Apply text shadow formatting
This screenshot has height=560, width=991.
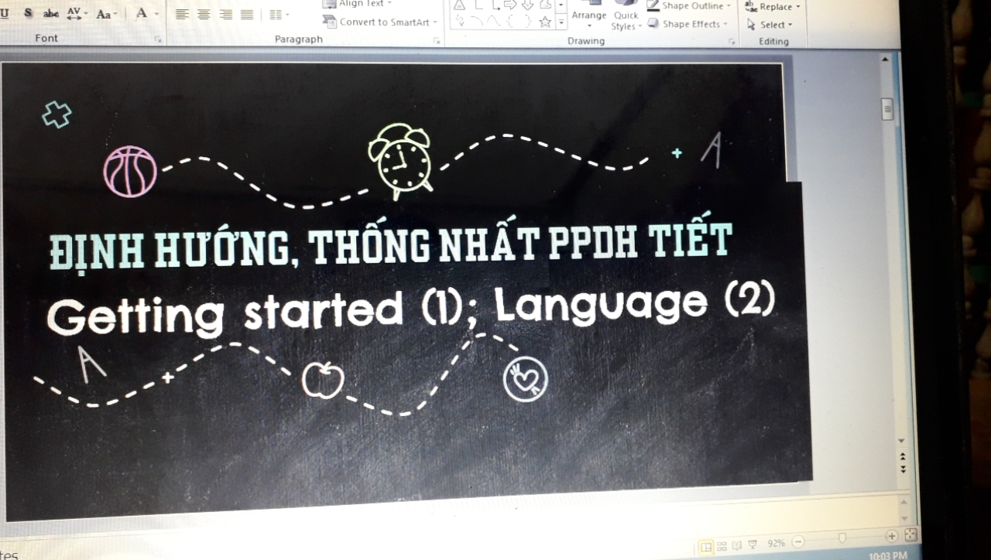(x=29, y=13)
